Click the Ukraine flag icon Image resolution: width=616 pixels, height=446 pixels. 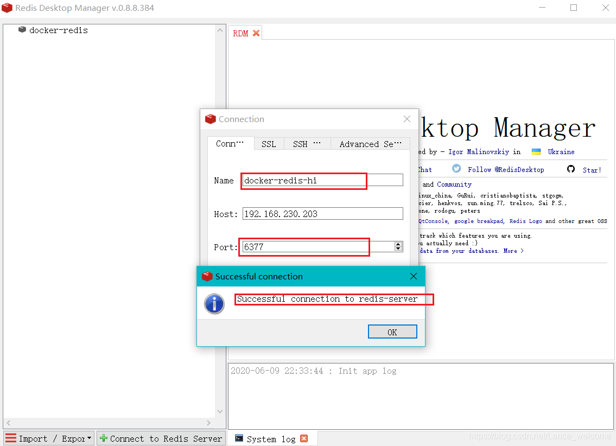(536, 151)
